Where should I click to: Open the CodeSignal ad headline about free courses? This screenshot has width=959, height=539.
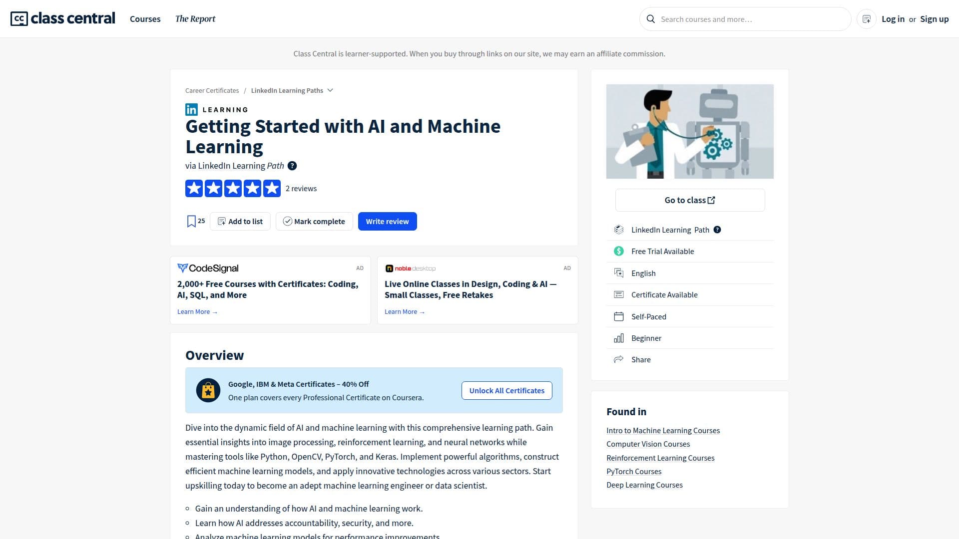coord(268,289)
